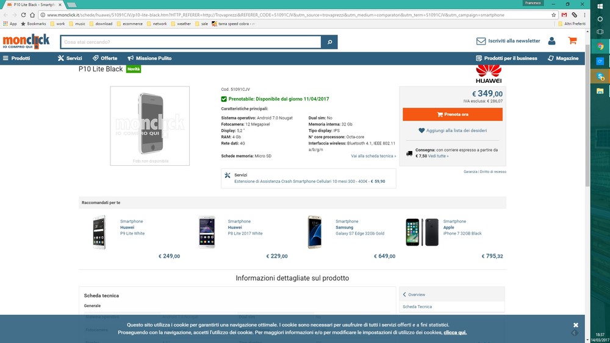Click the P9 Lite White product name
Image resolution: width=610 pixels, height=343 pixels.
click(132, 233)
